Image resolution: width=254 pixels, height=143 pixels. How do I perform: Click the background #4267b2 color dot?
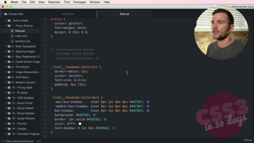point(94,115)
